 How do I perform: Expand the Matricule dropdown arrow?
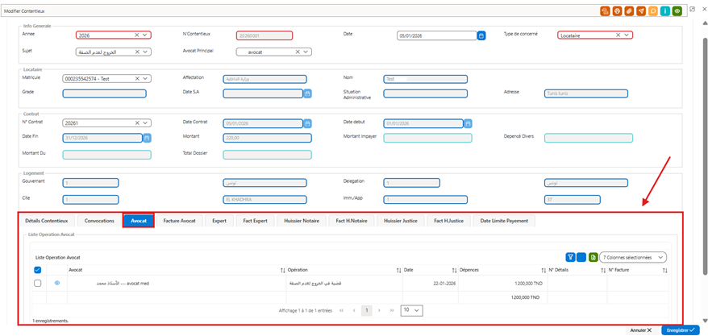click(x=145, y=78)
